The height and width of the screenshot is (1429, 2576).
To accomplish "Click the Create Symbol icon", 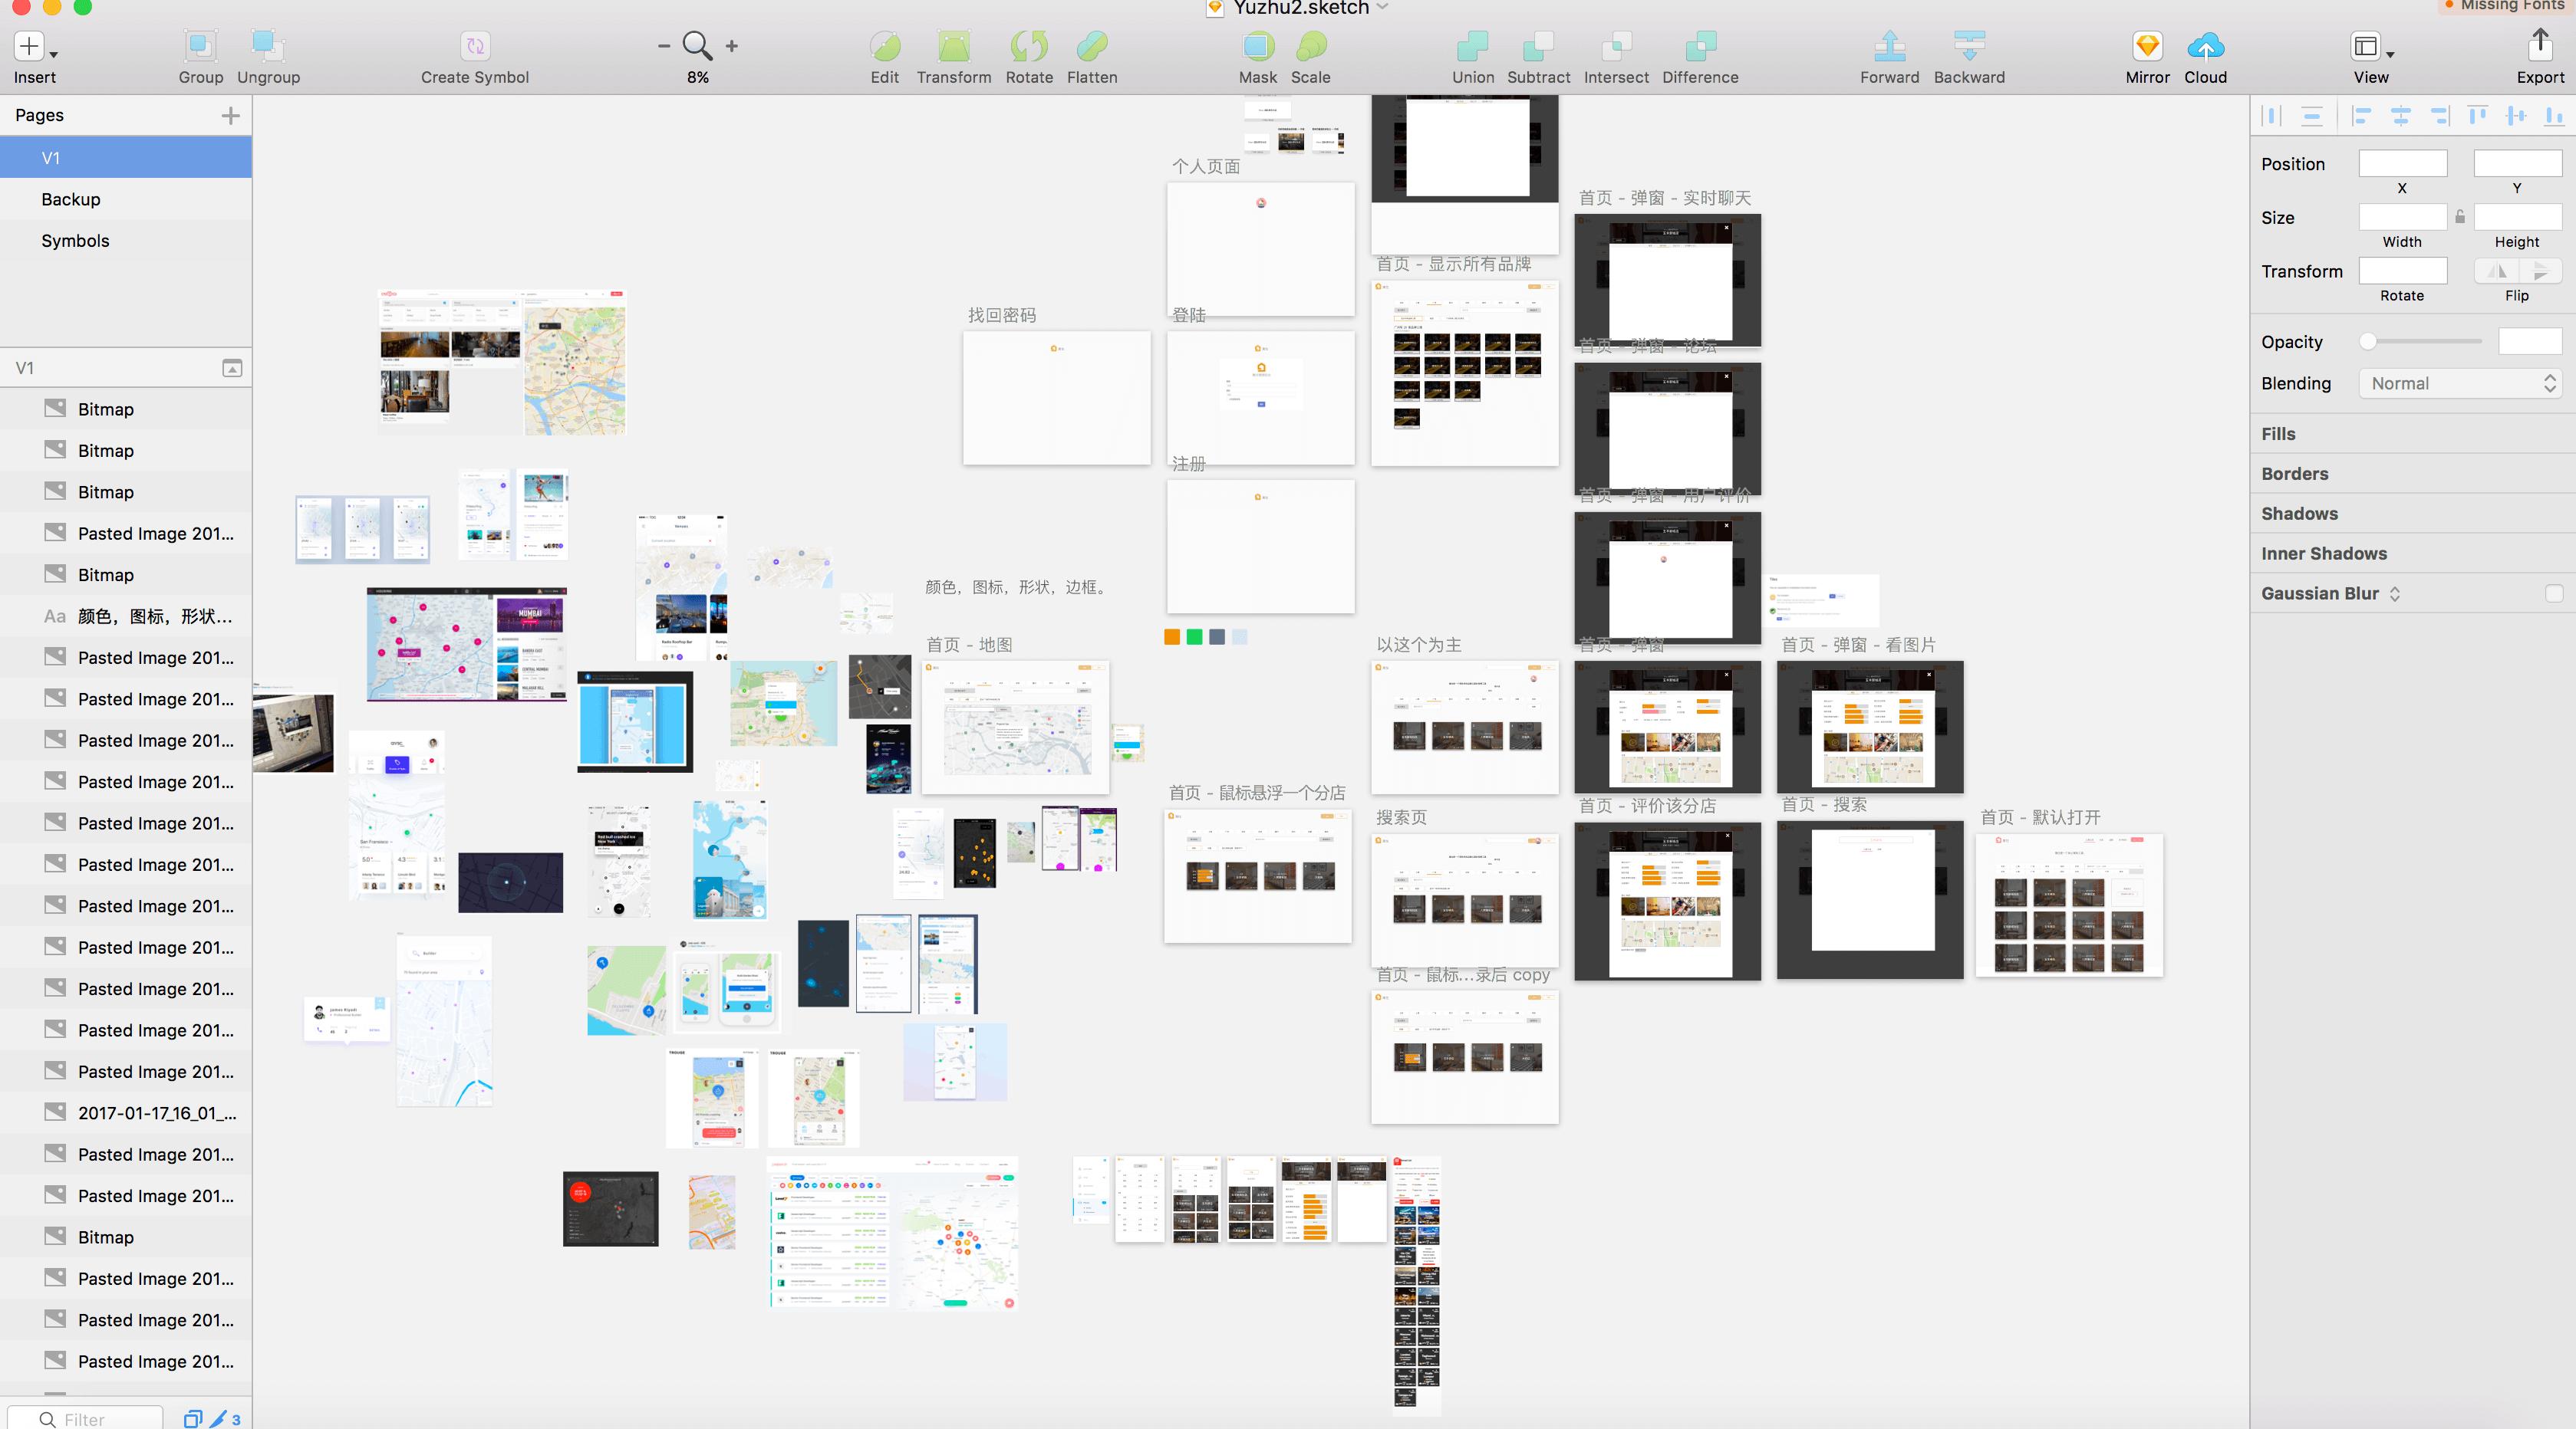I will pyautogui.click(x=475, y=47).
